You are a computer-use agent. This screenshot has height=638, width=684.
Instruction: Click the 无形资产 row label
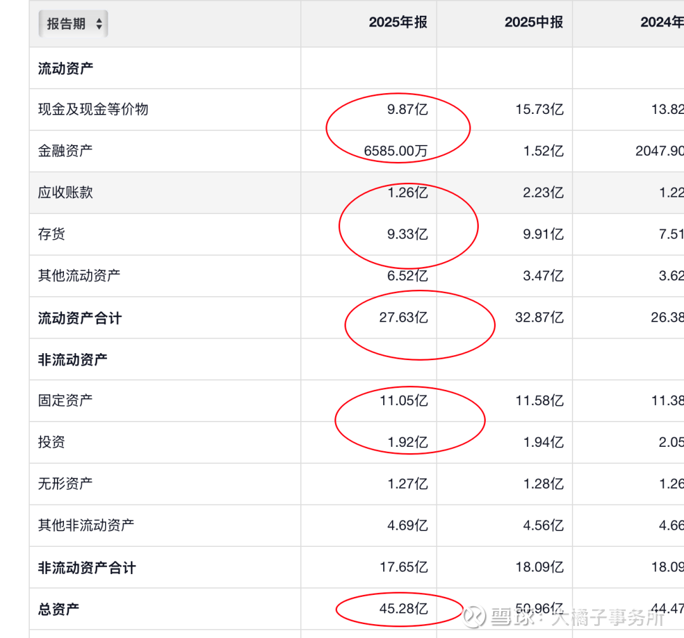[65, 484]
